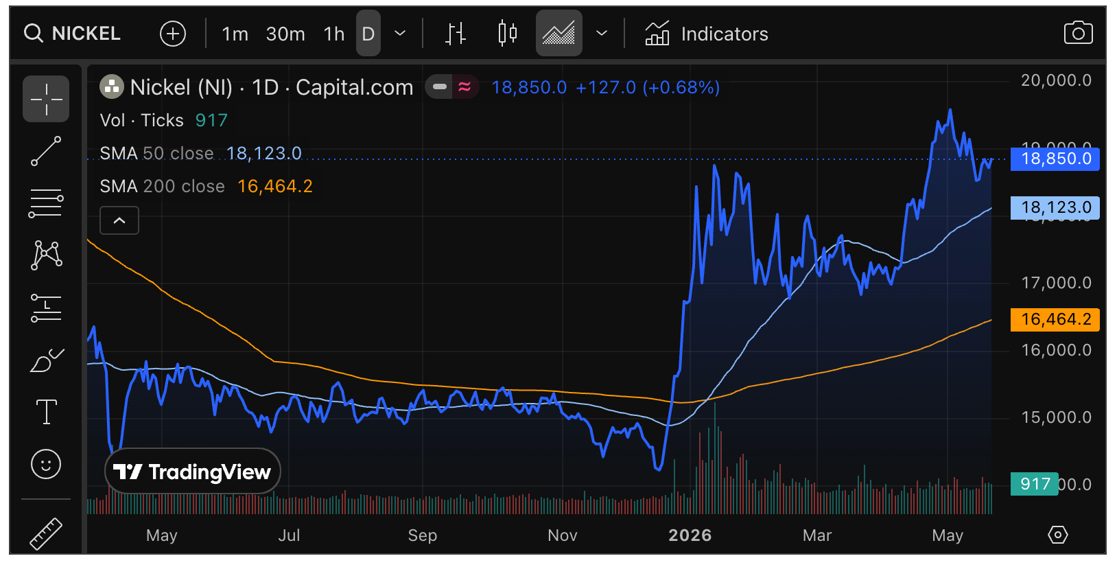The image size is (1117, 567).
Task: Open the chart style dropdown arrow
Action: pyautogui.click(x=602, y=33)
